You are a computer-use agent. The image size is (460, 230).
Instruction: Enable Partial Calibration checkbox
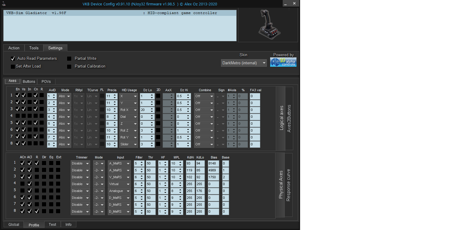coord(69,66)
